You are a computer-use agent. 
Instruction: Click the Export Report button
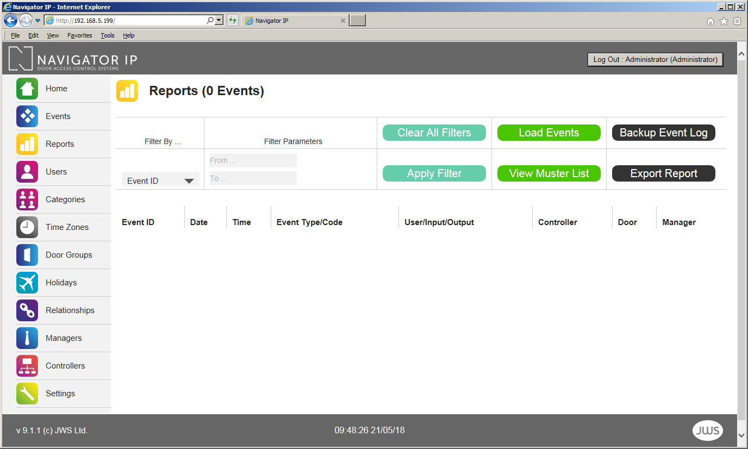663,173
